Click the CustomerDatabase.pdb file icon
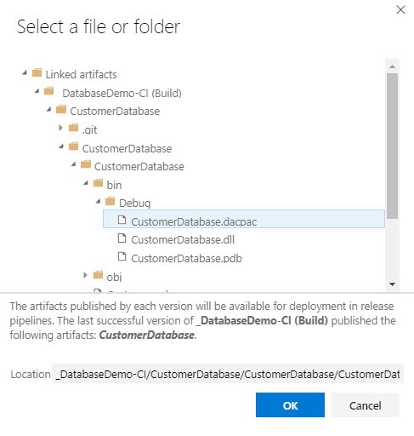This screenshot has height=436, width=414. point(122,256)
